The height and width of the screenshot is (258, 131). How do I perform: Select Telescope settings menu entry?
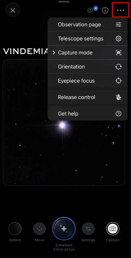pyautogui.click(x=88, y=39)
